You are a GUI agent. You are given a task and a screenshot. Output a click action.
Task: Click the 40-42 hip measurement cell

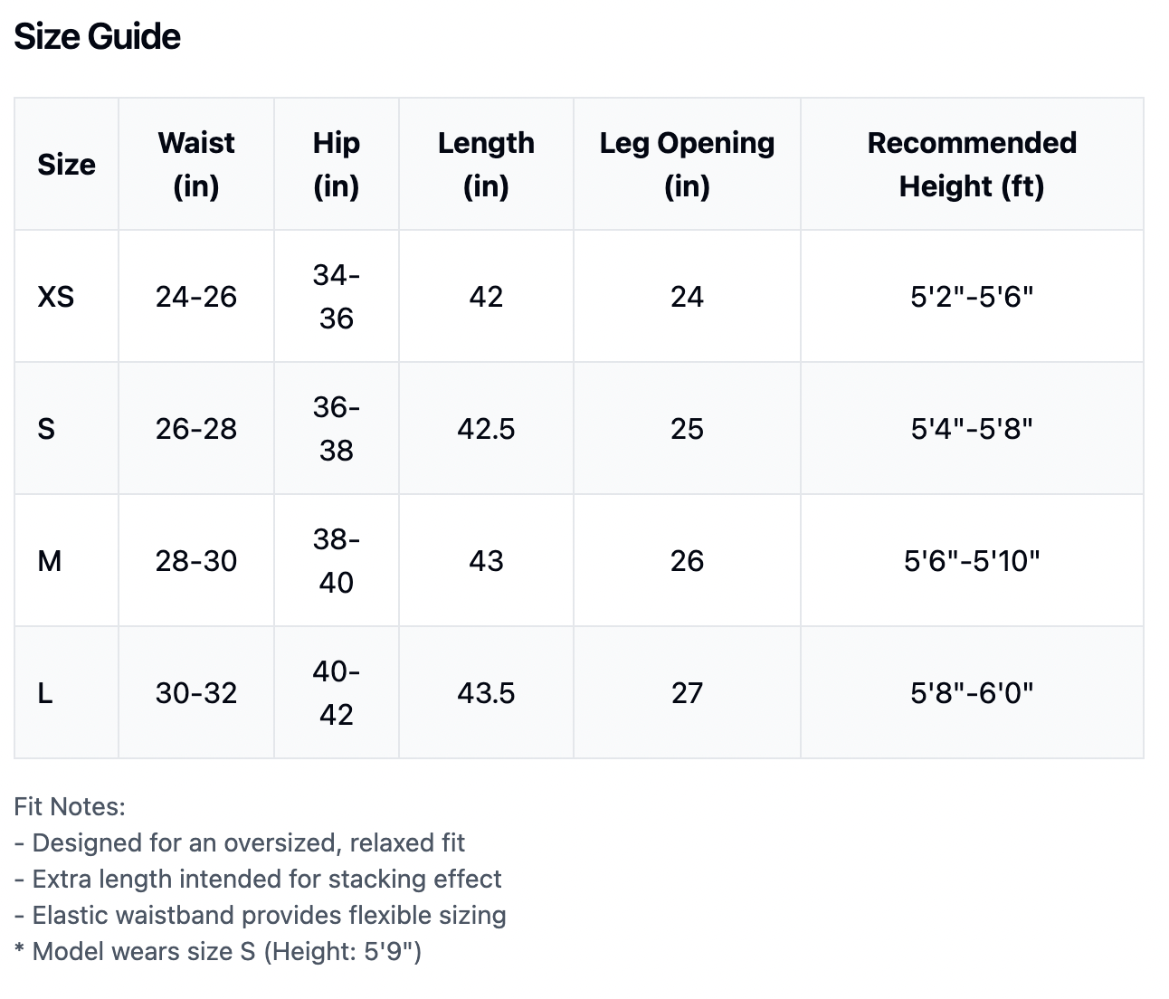point(336,693)
